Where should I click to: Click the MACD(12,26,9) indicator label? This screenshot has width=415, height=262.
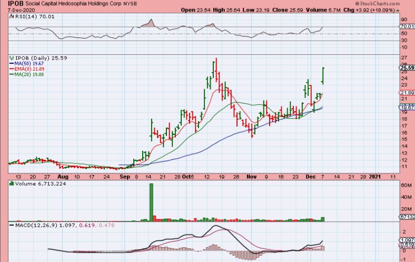36,225
